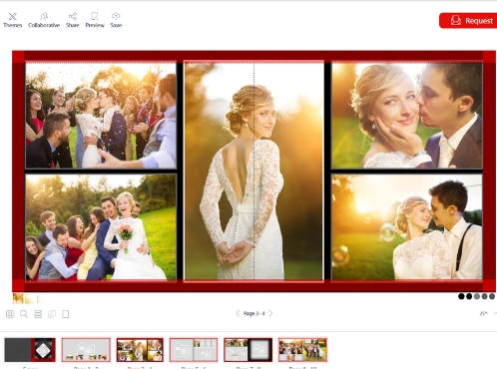Click the red Request button
Viewport: 497px width, 369px height.
point(468,21)
